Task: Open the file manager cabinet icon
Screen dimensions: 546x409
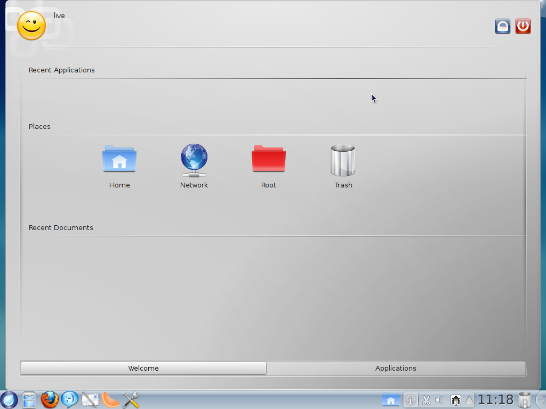Action: click(x=29, y=399)
